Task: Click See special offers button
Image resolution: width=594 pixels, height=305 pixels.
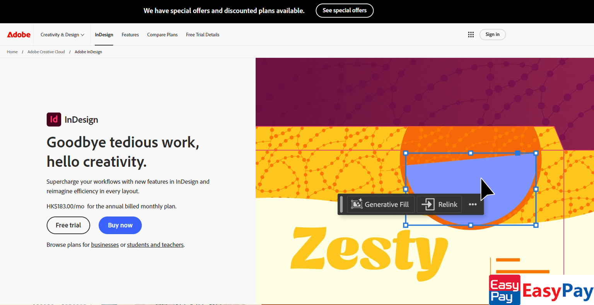Action: [345, 10]
